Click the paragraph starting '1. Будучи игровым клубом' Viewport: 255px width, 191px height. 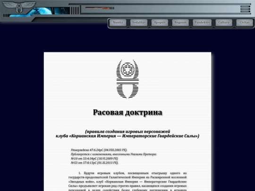click(127, 181)
